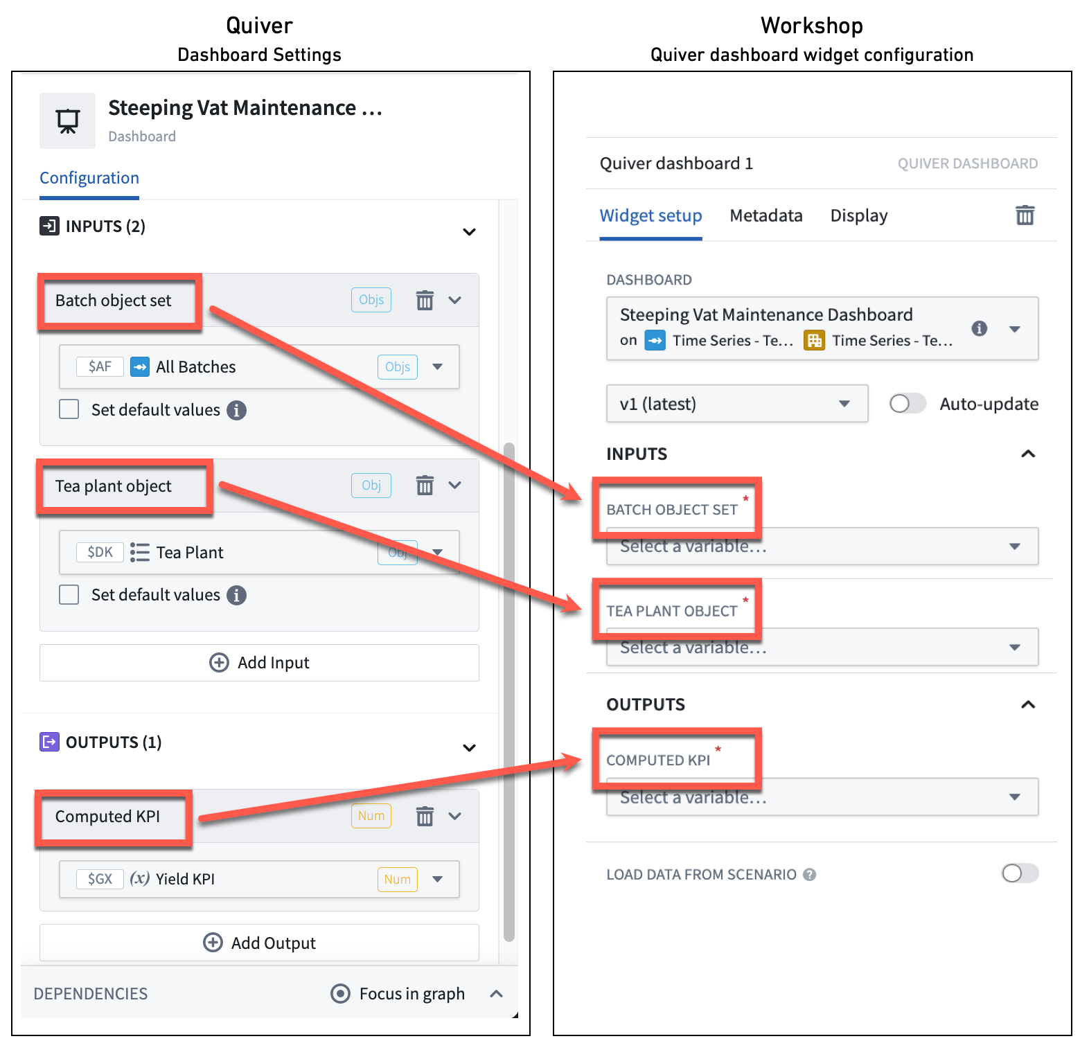
Task: Click info icon next to Tea plant default values
Action: click(237, 595)
